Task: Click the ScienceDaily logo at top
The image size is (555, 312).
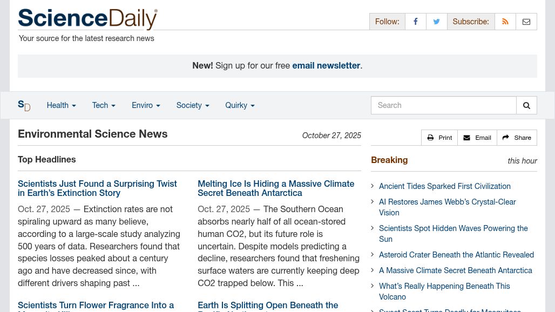Action: tap(87, 19)
